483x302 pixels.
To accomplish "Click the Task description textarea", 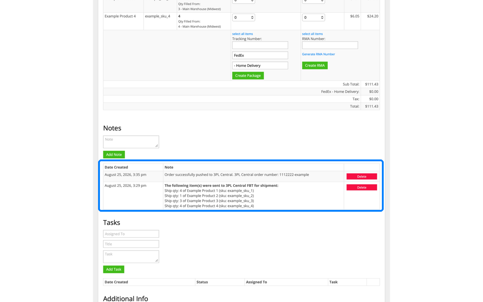I will pos(131,257).
